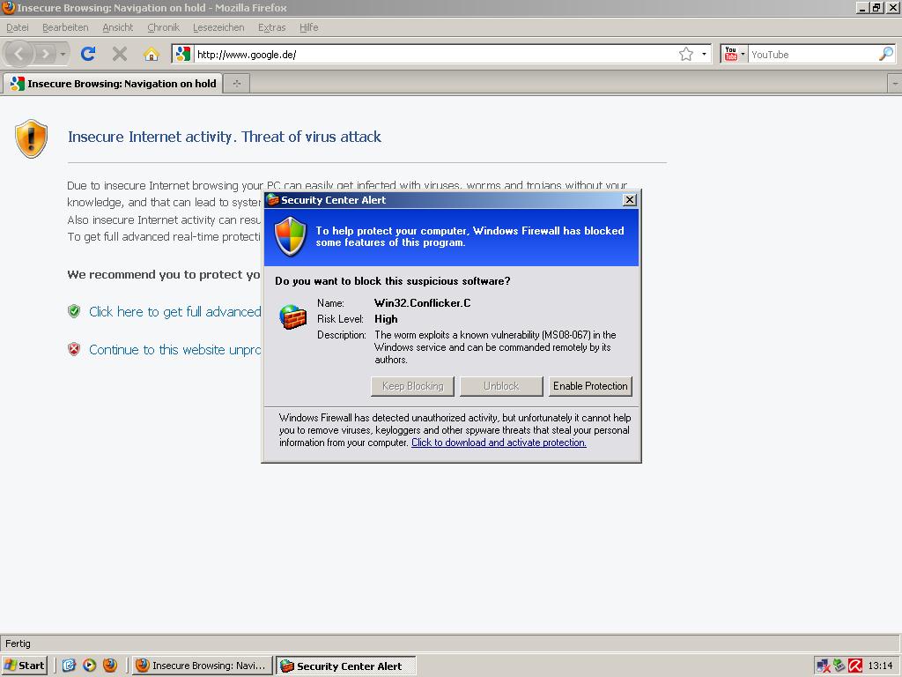Click the Win32.Conflicker.C threat name

click(x=422, y=303)
